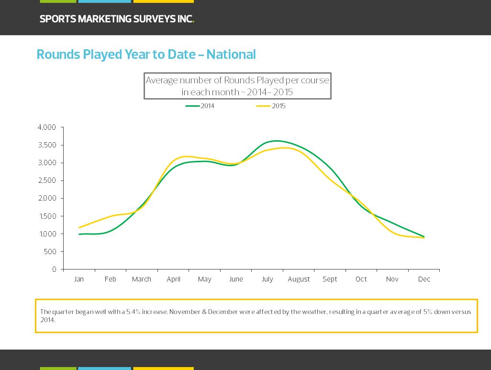The height and width of the screenshot is (370, 491).
Task: Click the April label on the x-axis
Action: pyautogui.click(x=173, y=279)
